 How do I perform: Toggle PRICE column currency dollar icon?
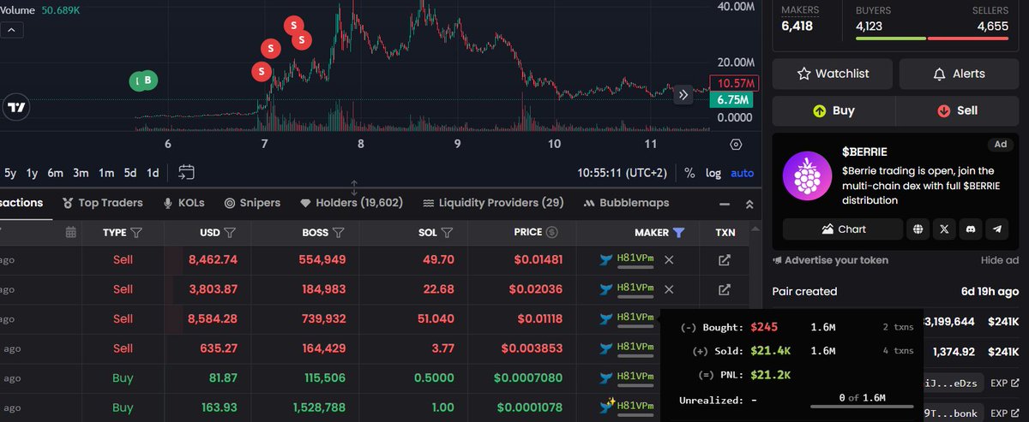click(x=552, y=232)
